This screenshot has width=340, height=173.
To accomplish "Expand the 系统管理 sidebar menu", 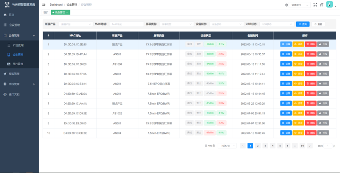I will coord(19,84).
